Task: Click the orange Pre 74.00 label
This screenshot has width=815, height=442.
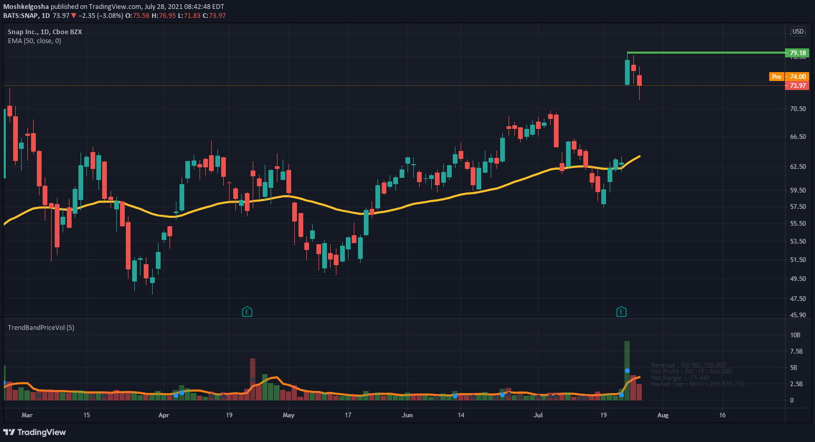Action: click(789, 77)
